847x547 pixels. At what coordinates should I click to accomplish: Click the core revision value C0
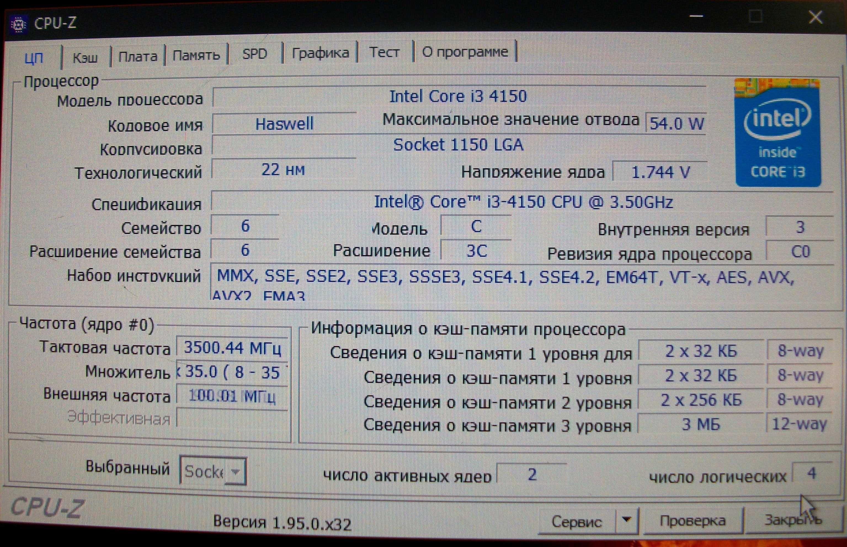tap(800, 252)
